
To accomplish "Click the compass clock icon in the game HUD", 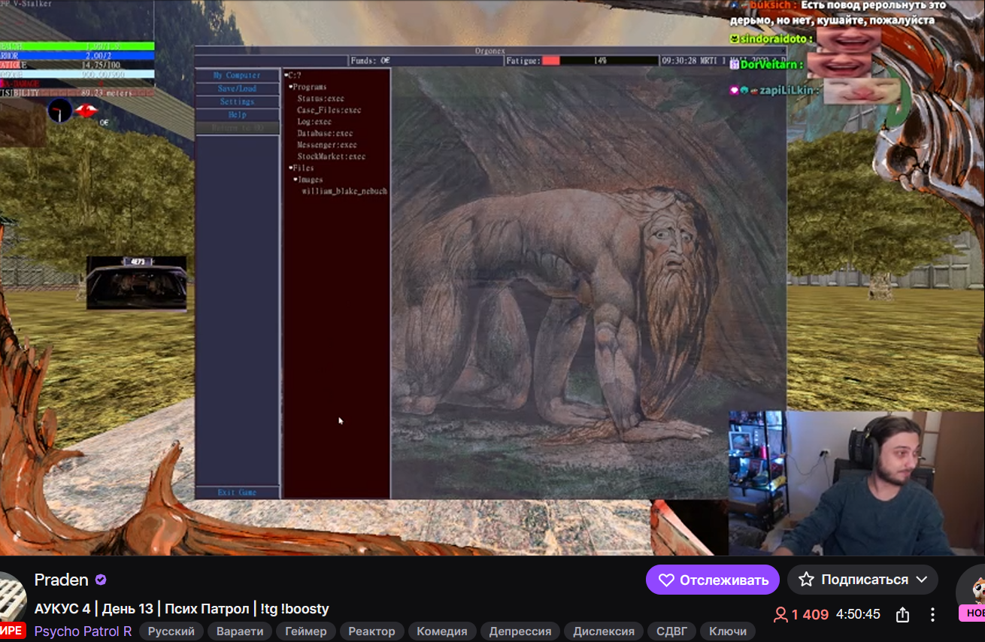I will [59, 111].
